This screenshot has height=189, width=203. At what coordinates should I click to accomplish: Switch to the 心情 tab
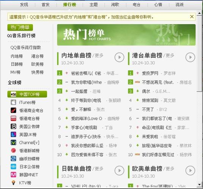158,5
